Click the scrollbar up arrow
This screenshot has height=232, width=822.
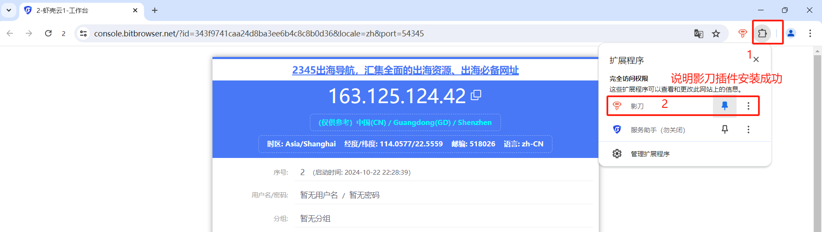point(817,51)
